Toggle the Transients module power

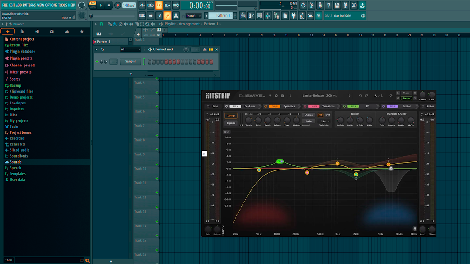(305, 106)
